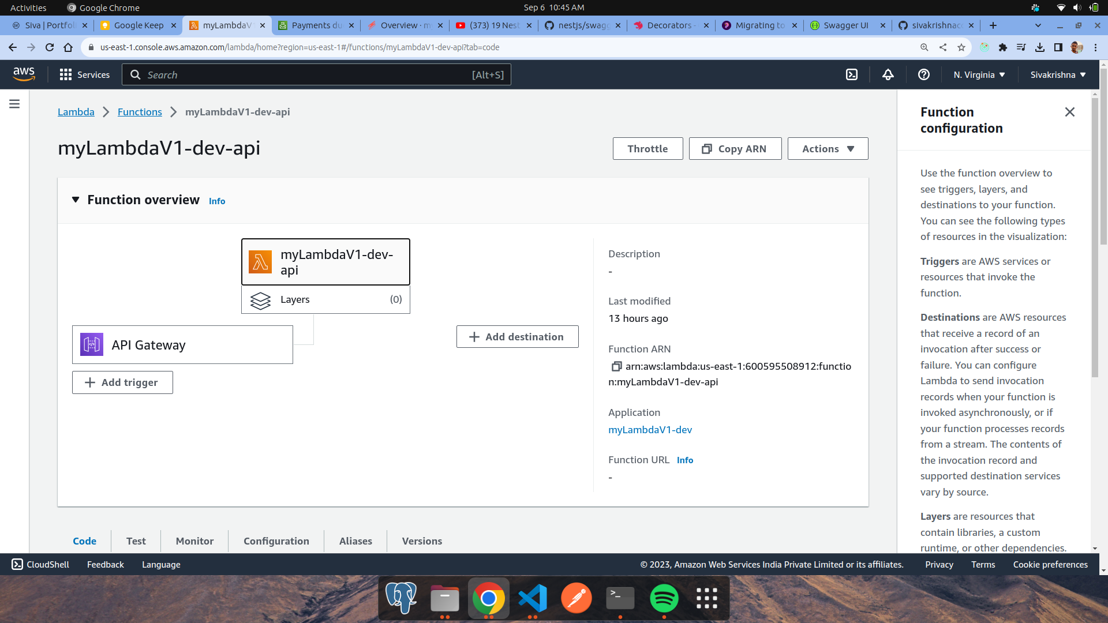
Task: Toggle the left navigation sidebar hamburger
Action: click(x=14, y=104)
